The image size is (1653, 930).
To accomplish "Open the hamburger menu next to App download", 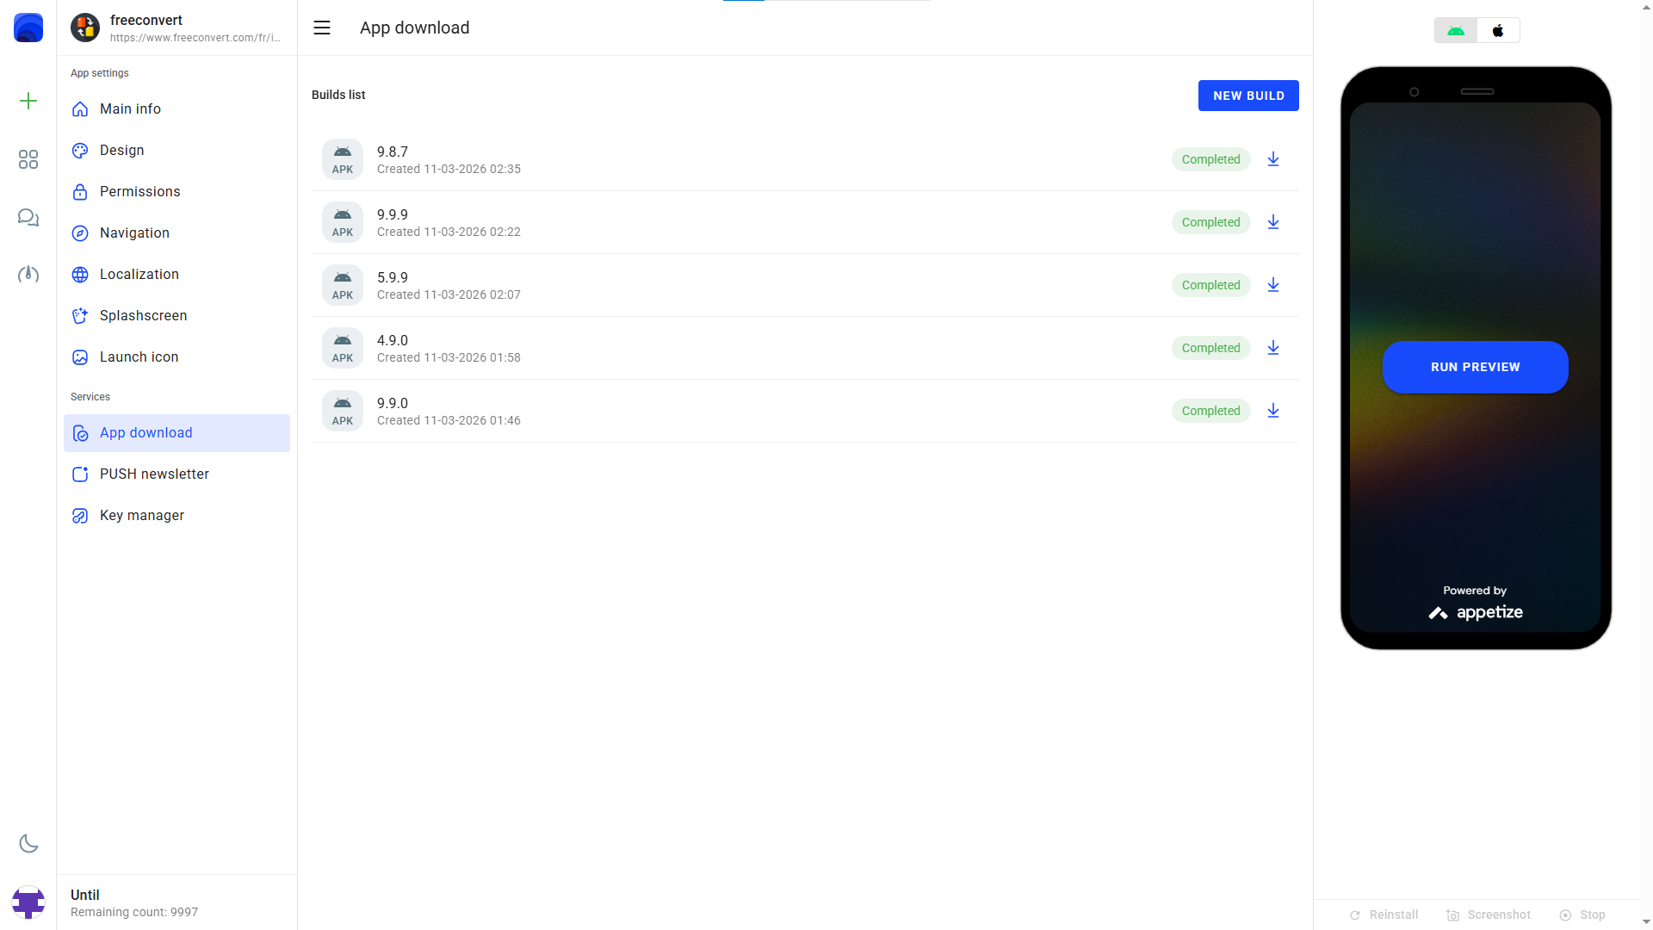I will (x=321, y=28).
